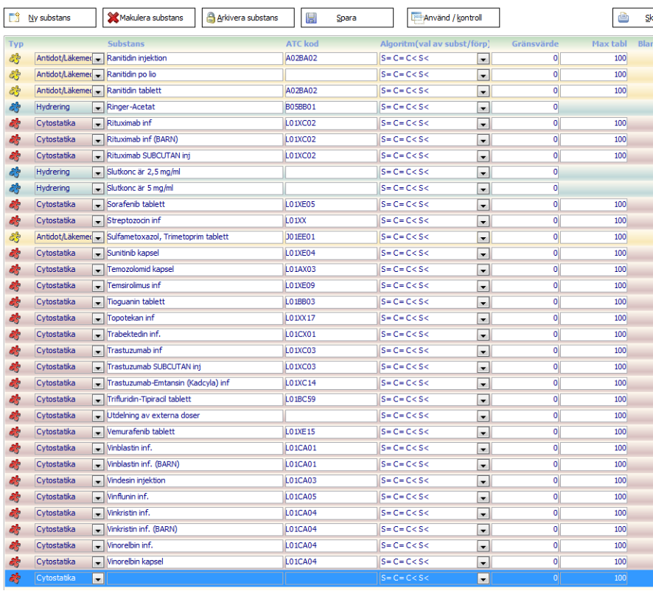Open the type dropdown for Trastuzumab inf

98,351
